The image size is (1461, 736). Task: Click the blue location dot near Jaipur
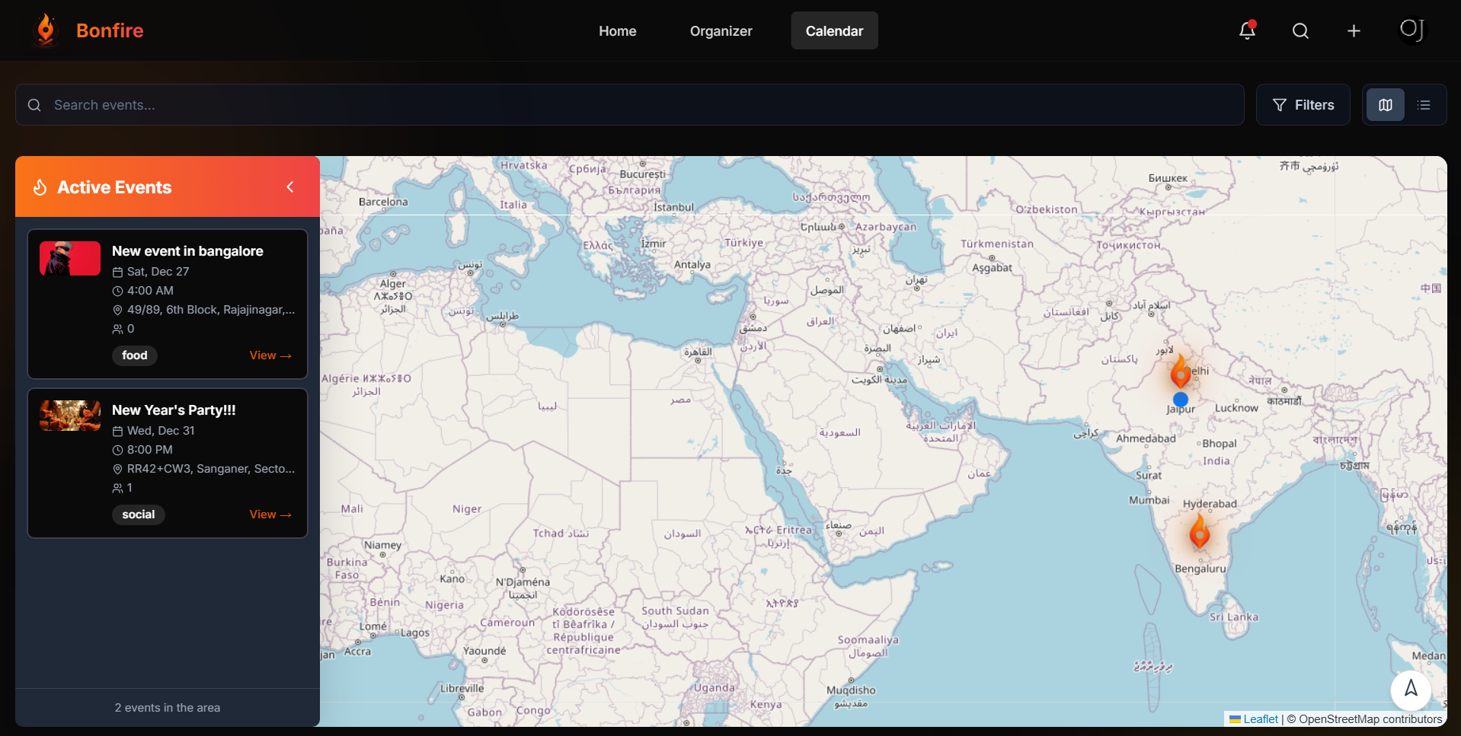[x=1181, y=399]
